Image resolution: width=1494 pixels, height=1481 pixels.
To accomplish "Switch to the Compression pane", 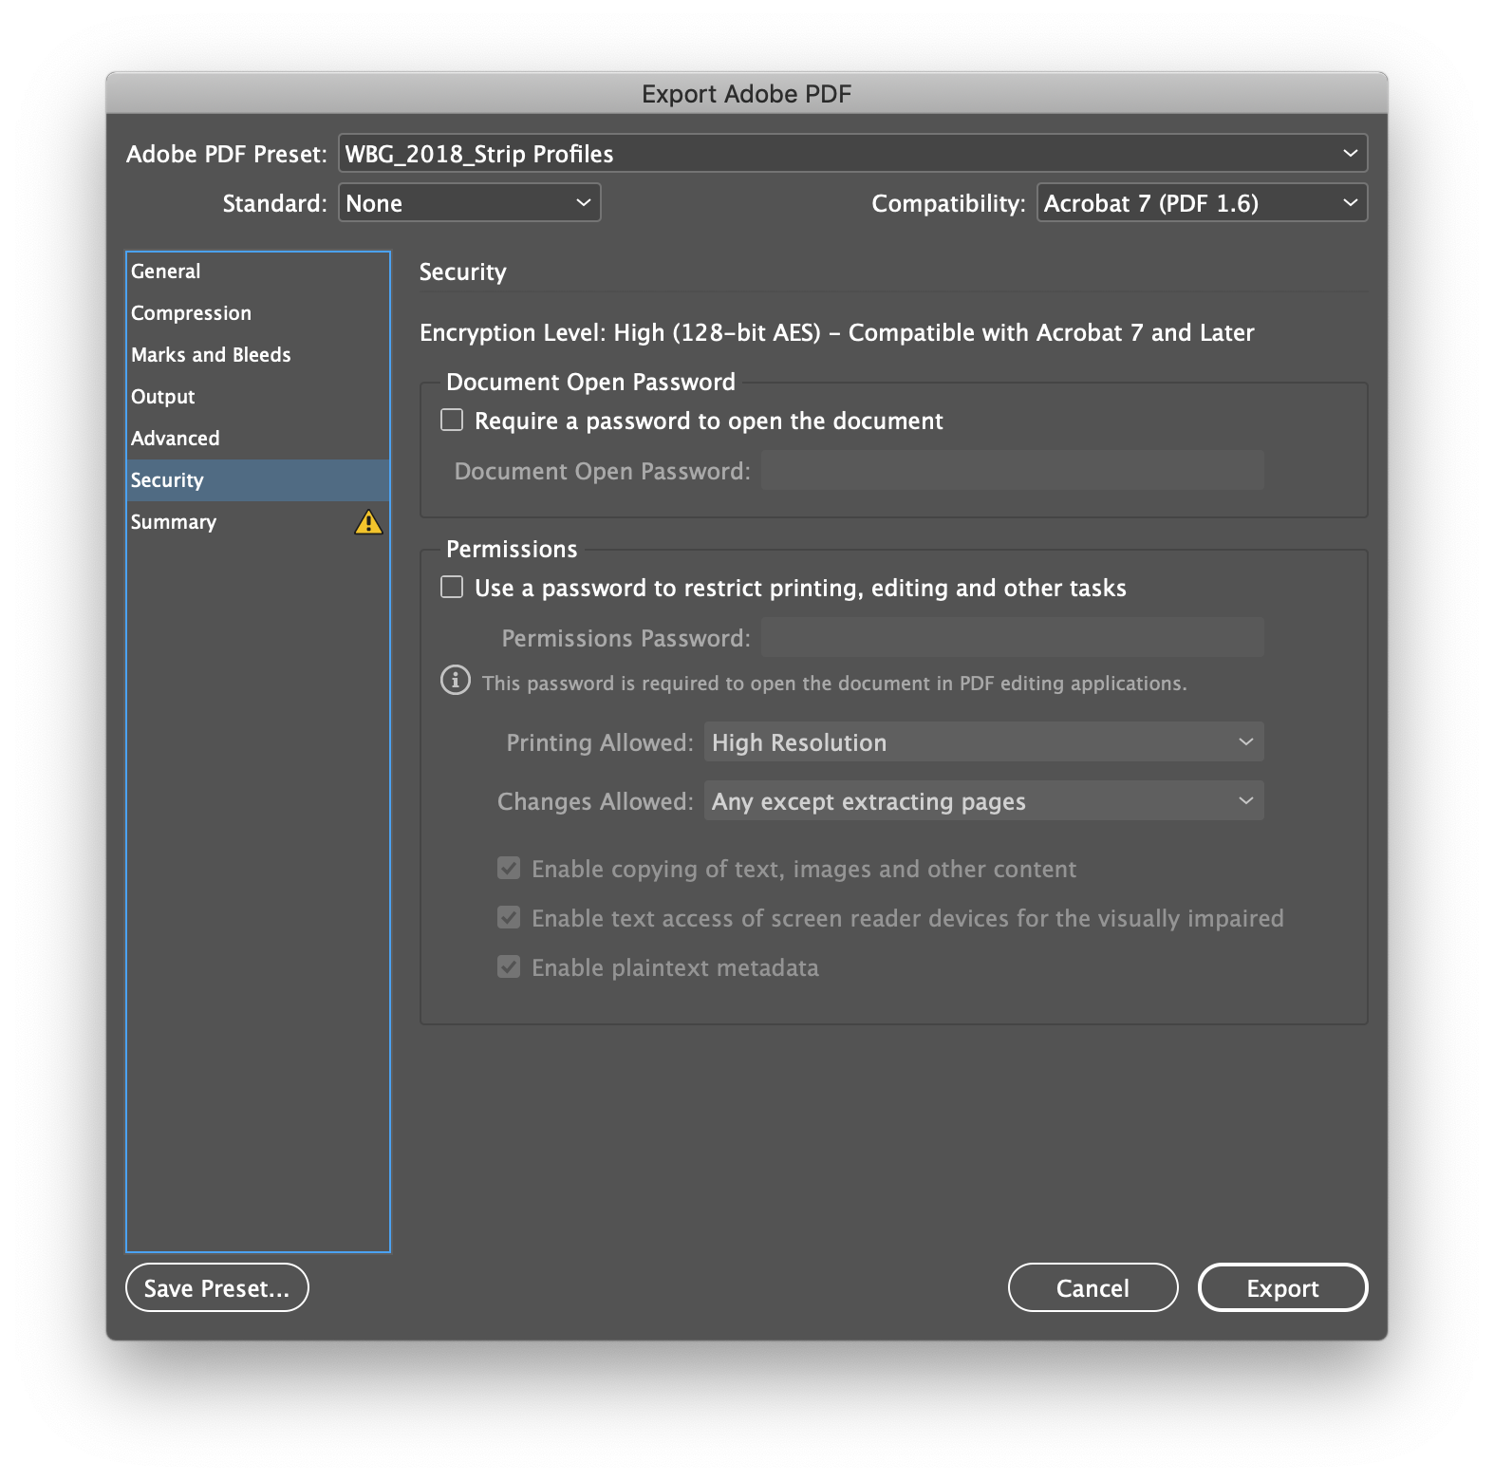I will point(258,313).
